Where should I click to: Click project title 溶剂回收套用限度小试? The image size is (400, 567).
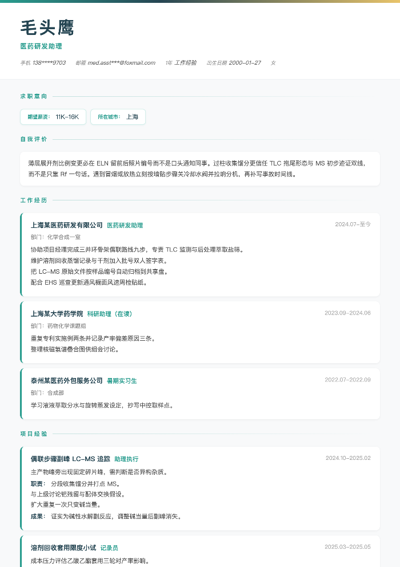pyautogui.click(x=63, y=548)
